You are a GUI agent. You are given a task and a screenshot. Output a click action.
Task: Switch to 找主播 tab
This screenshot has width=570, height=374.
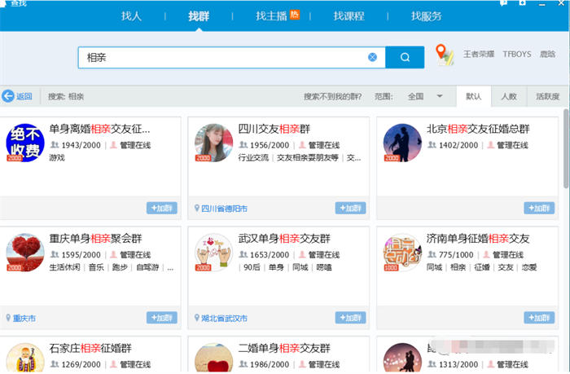[270, 15]
